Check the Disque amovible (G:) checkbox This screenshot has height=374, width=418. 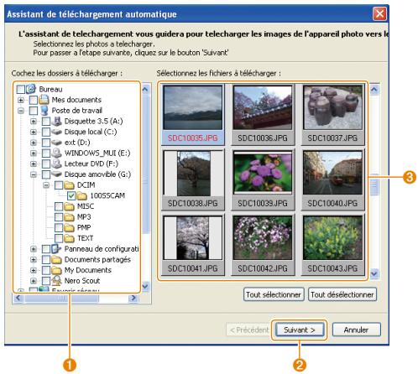46,174
